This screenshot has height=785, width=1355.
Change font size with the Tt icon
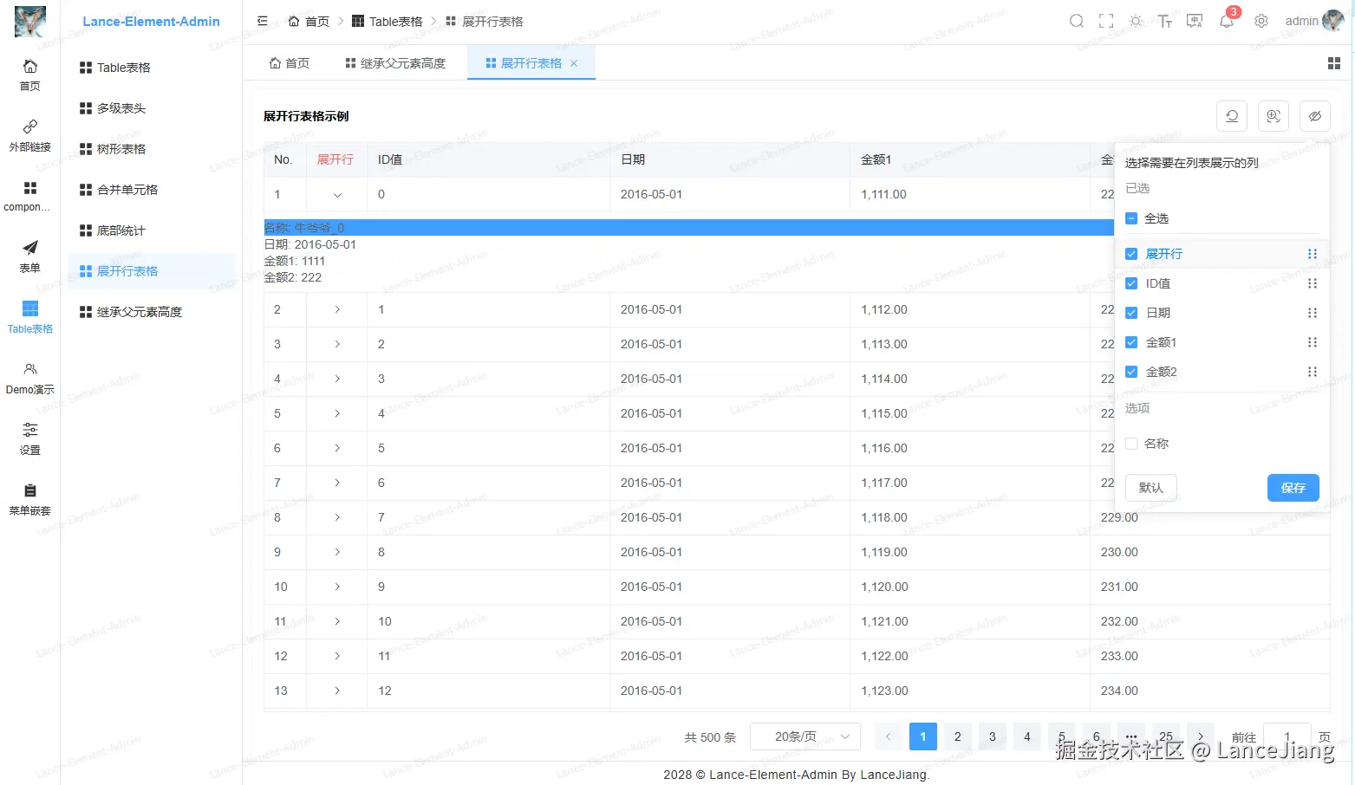1164,20
